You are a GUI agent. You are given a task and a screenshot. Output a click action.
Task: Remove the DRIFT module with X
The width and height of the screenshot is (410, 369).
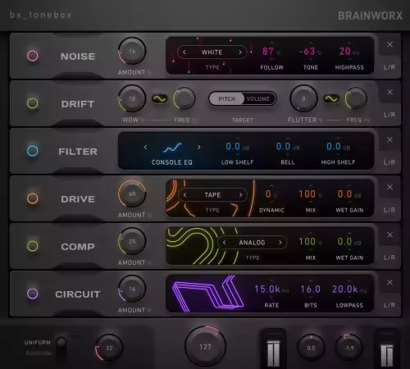click(x=389, y=92)
